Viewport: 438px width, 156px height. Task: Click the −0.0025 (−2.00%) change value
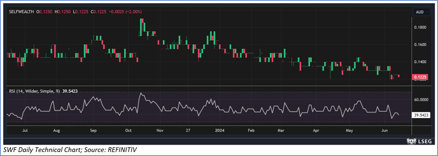point(126,12)
